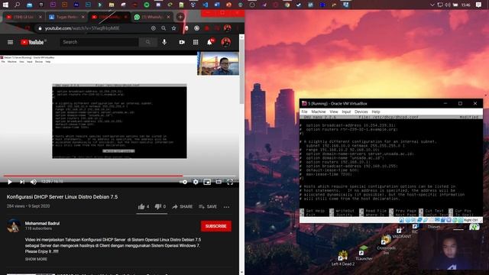
Task: Enter fullscreen on the YouTube video
Action: coord(230,182)
